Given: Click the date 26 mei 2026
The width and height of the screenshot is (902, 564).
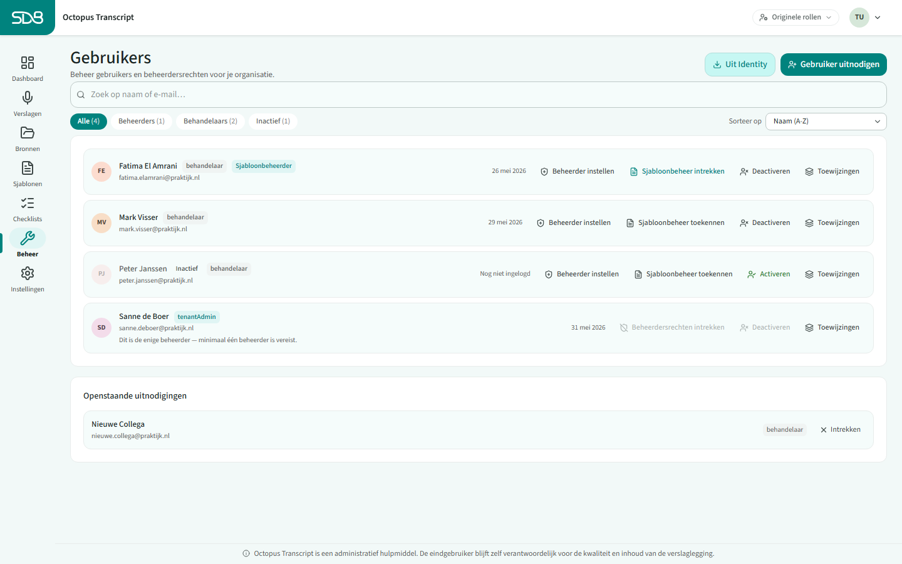Looking at the screenshot, I should 509,171.
